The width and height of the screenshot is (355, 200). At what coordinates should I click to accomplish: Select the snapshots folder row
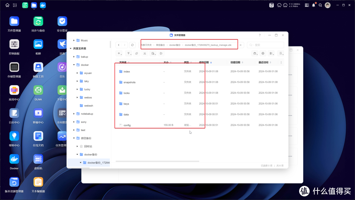pyautogui.click(x=130, y=82)
